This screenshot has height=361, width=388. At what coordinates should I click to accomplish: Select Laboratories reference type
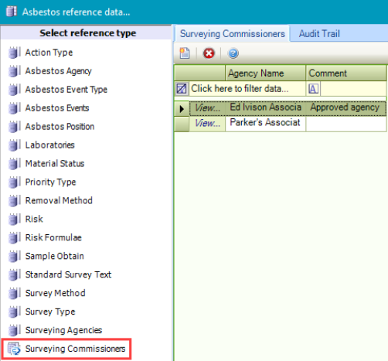49,145
